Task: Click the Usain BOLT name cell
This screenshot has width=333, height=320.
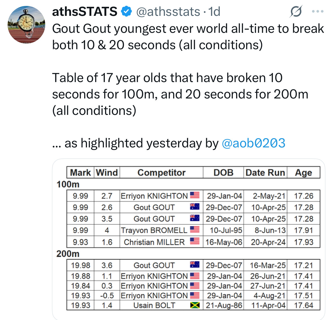Action: (x=154, y=305)
